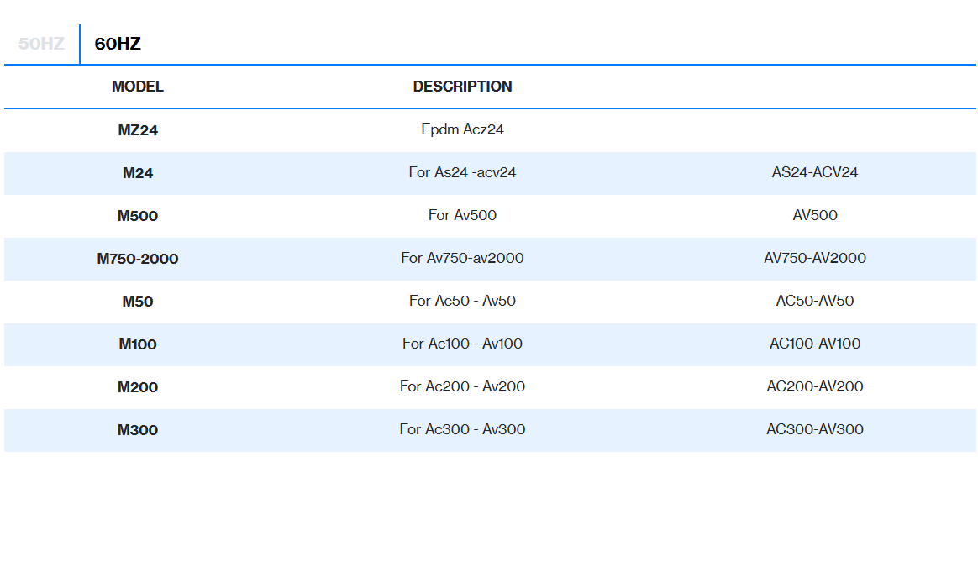Select the 'AV750-AV2000' compatibility cell
Image resolution: width=978 pixels, height=572 pixels.
[815, 259]
